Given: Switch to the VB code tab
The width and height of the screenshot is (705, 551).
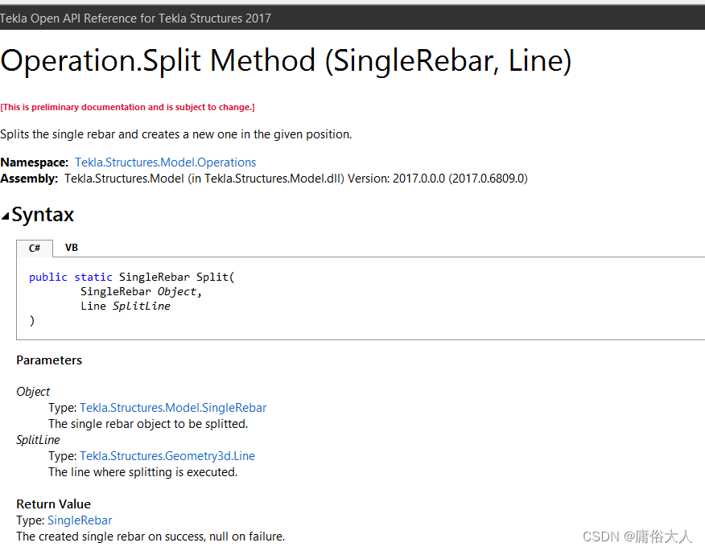Looking at the screenshot, I should pyautogui.click(x=71, y=247).
